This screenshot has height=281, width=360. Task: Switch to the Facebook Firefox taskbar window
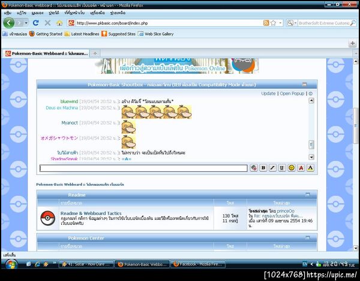(198, 264)
